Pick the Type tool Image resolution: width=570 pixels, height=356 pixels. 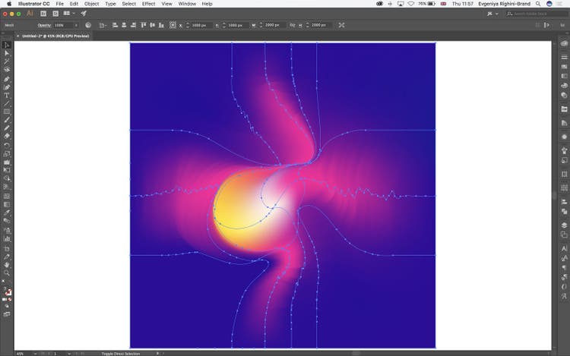coord(7,95)
